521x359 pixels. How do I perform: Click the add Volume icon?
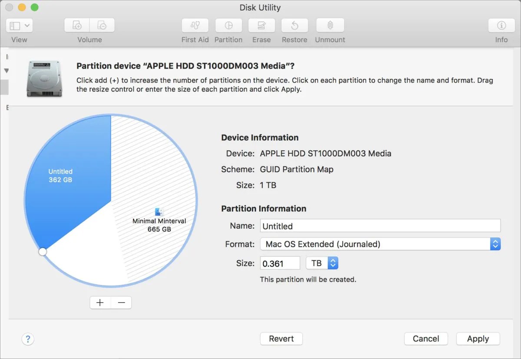(x=76, y=25)
